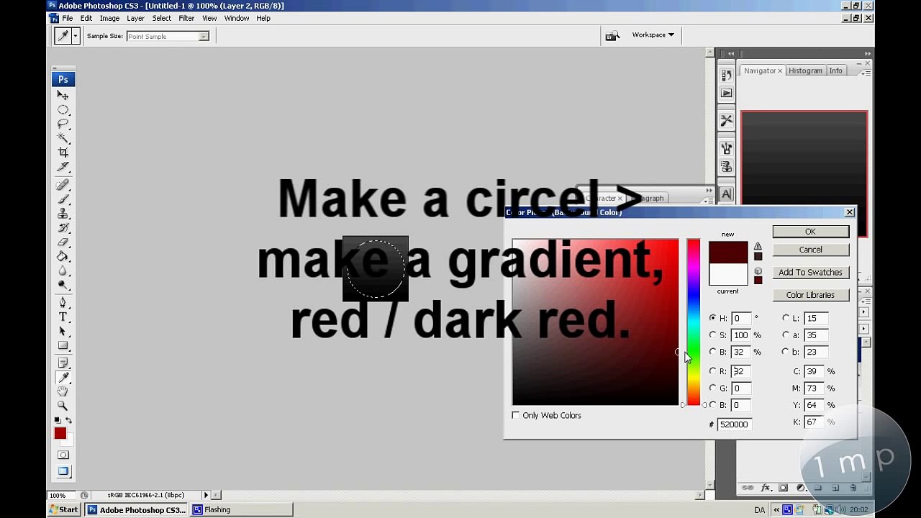Select the Healing Brush tool
Screen dimensions: 921x518
click(x=63, y=186)
